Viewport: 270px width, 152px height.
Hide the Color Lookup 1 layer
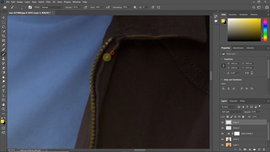point(222,134)
